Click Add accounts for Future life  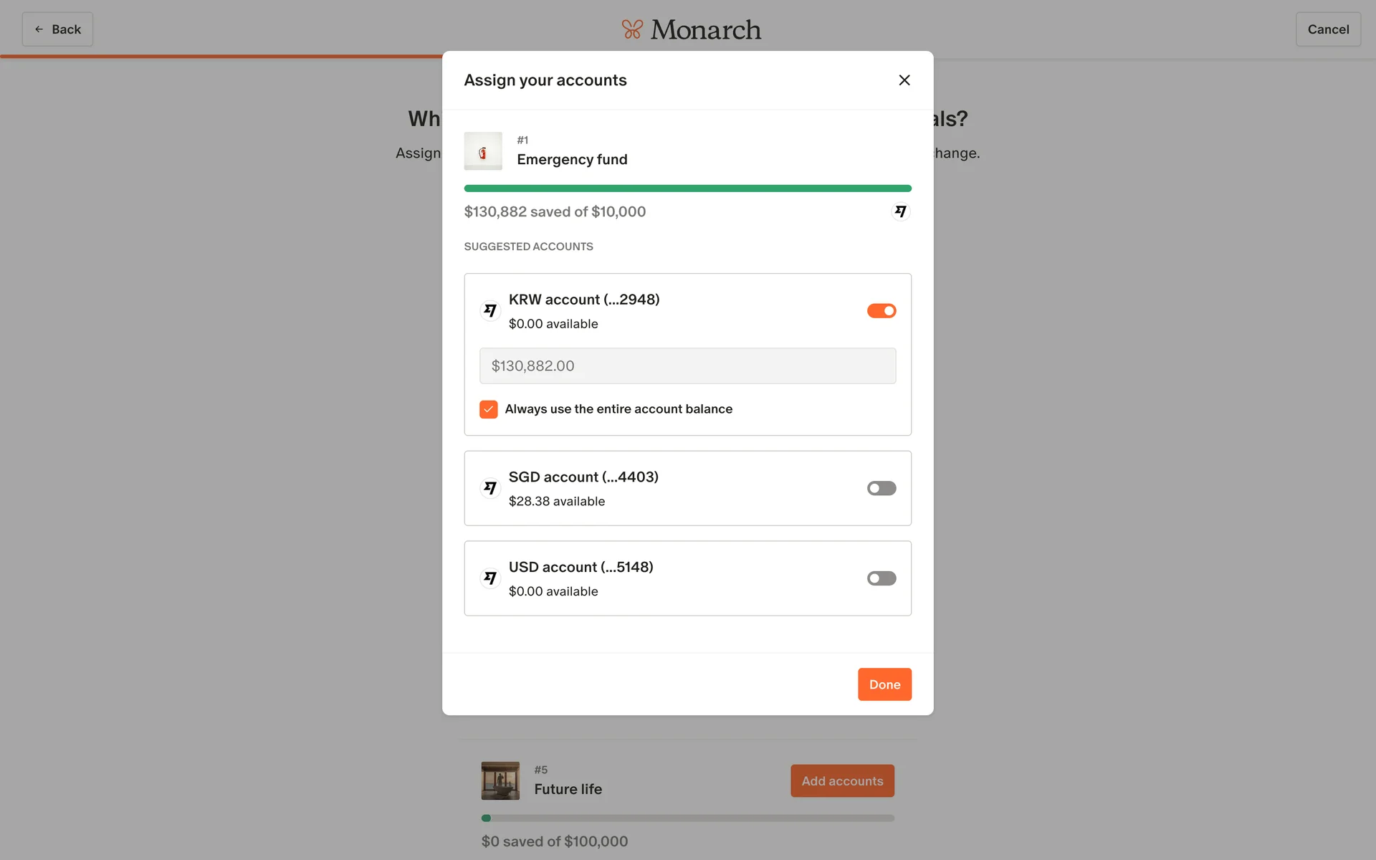[x=841, y=780]
